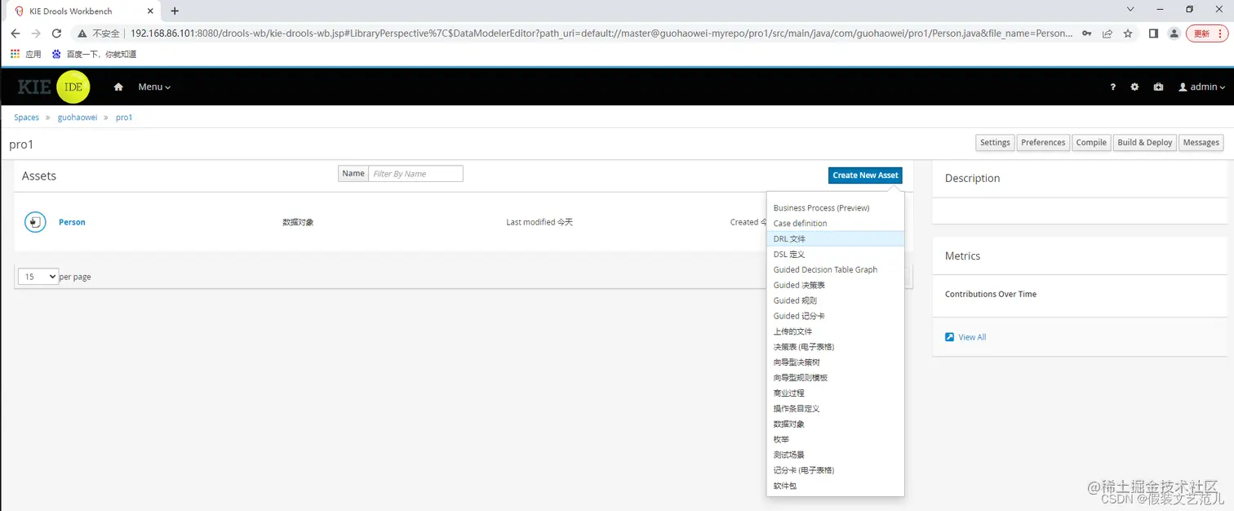The height and width of the screenshot is (511, 1234).
Task: Click the Settings button
Action: click(x=995, y=143)
